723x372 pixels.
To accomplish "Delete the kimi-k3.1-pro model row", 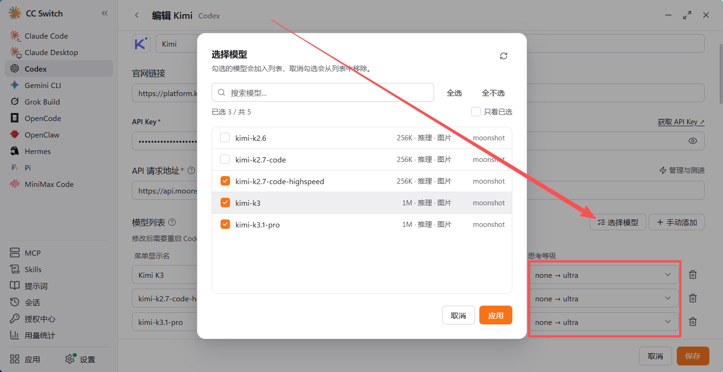I will pos(693,322).
